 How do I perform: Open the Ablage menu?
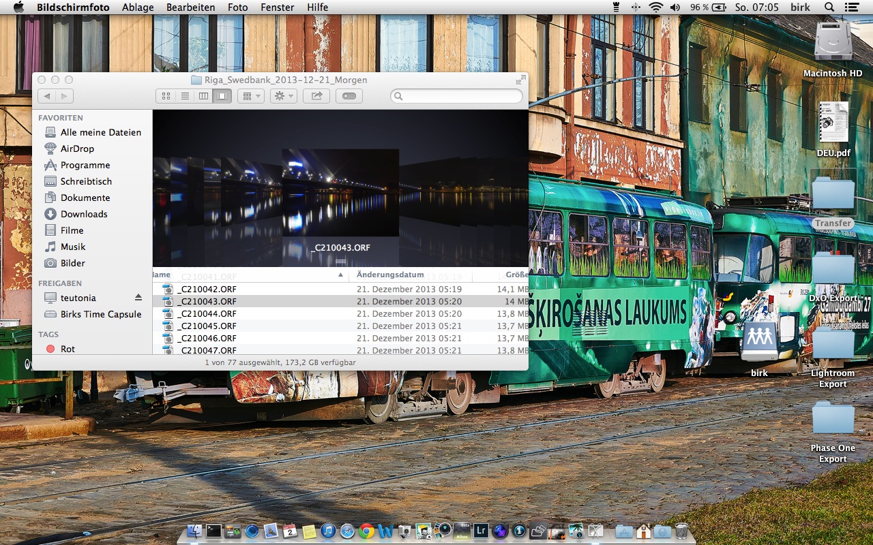pos(138,7)
